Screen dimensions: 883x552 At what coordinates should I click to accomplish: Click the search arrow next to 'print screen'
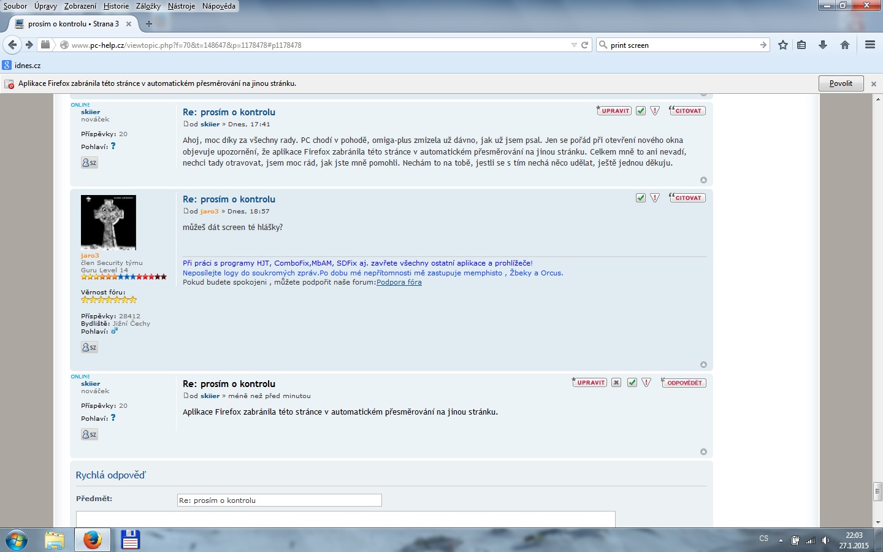[763, 45]
